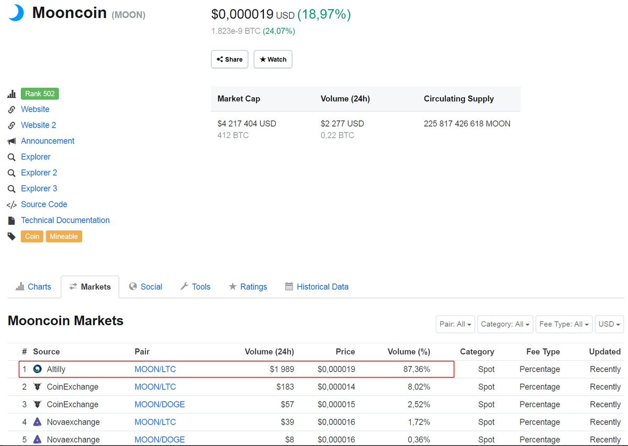Sort by the Updated column header
628x446 pixels.
604,352
